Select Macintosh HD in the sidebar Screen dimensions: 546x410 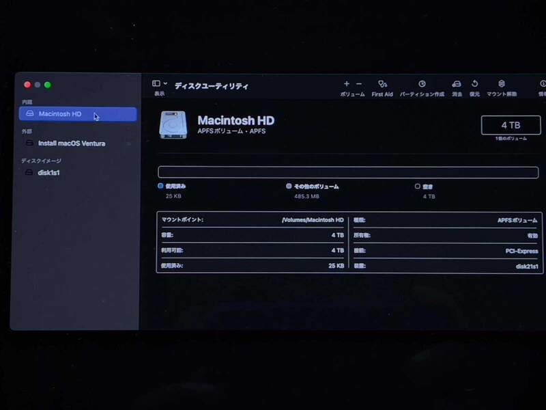point(78,114)
